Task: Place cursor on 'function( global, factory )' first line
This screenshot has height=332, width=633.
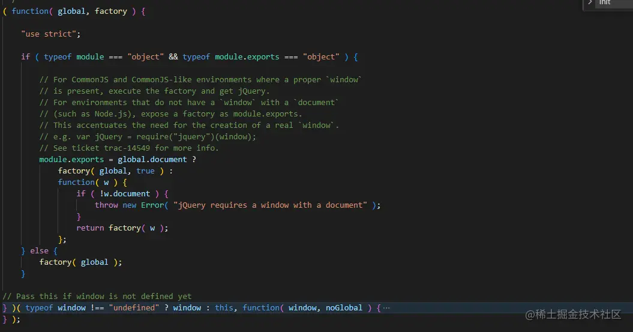Action: 74,11
